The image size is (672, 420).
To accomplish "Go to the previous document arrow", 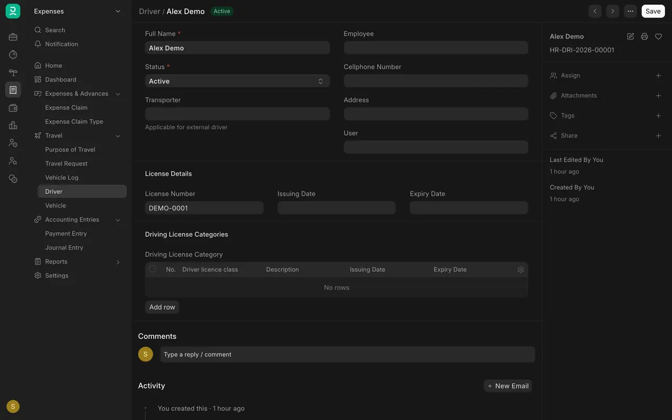I will pos(595,11).
